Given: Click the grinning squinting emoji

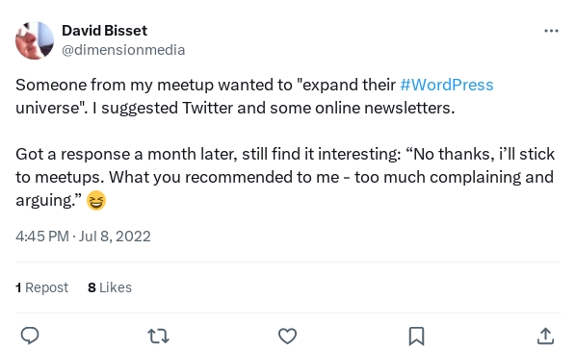Looking at the screenshot, I should [x=96, y=201].
